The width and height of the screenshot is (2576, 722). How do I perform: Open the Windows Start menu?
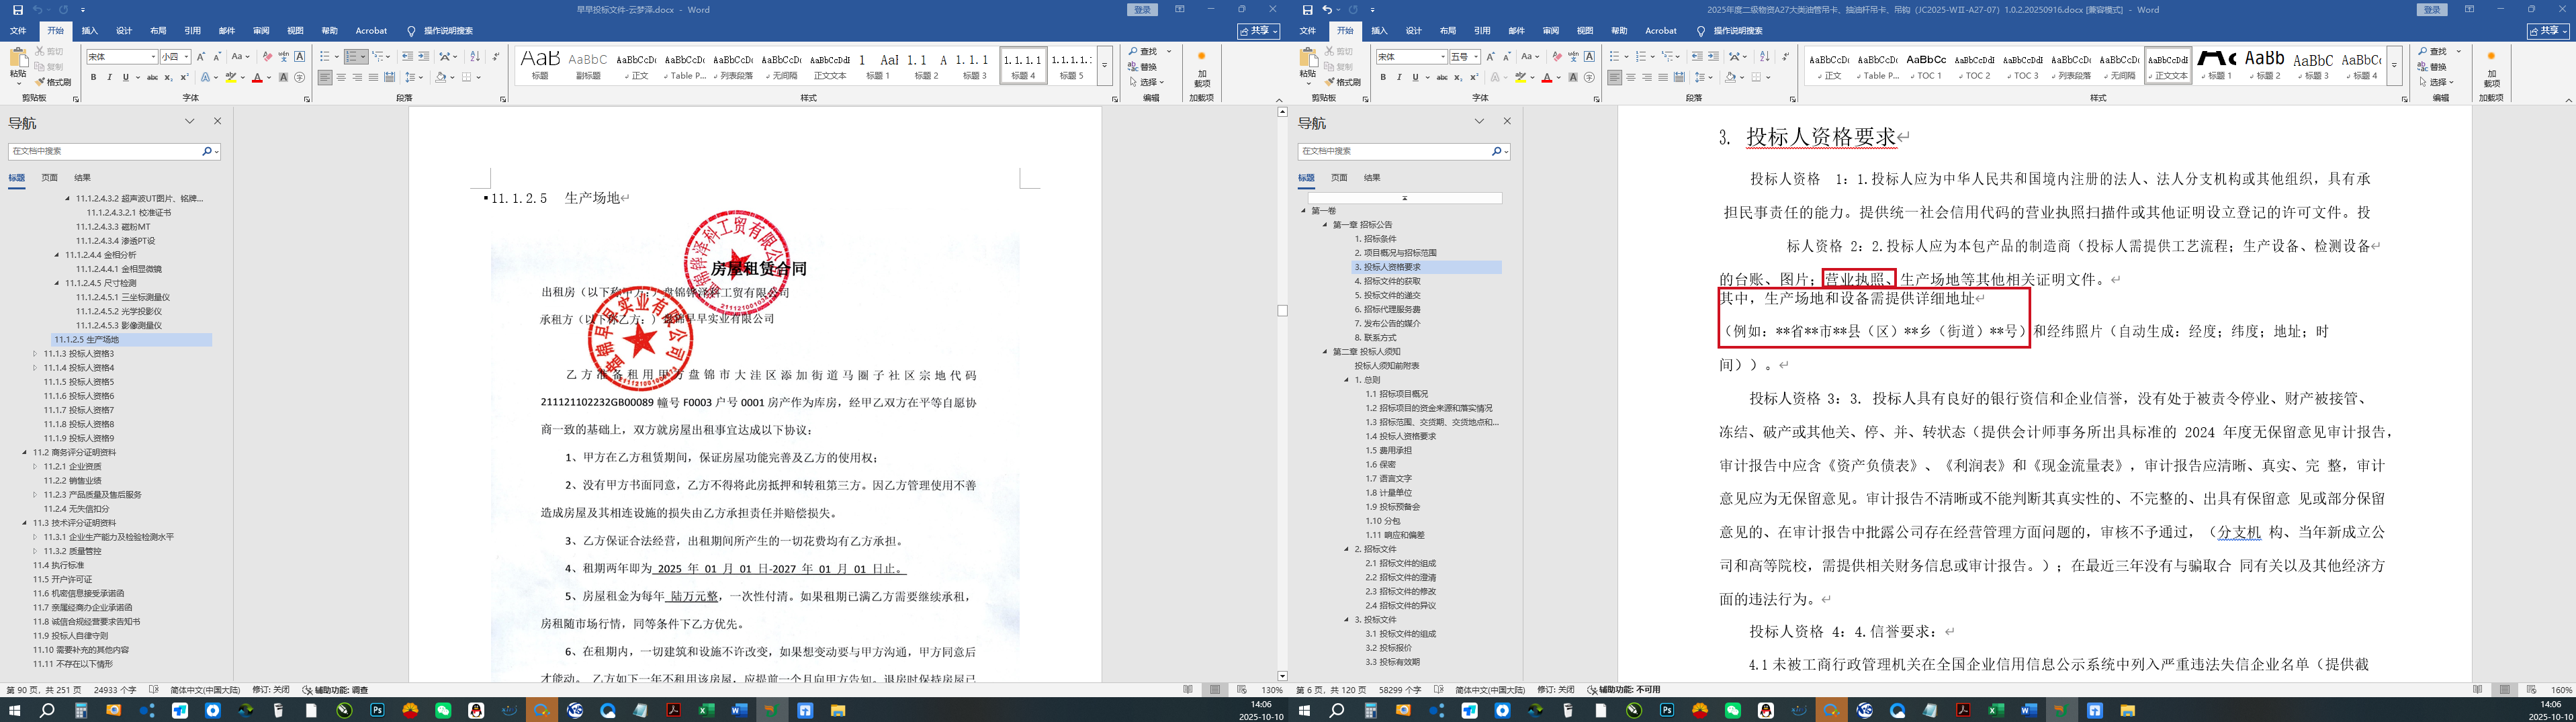pyautogui.click(x=14, y=711)
